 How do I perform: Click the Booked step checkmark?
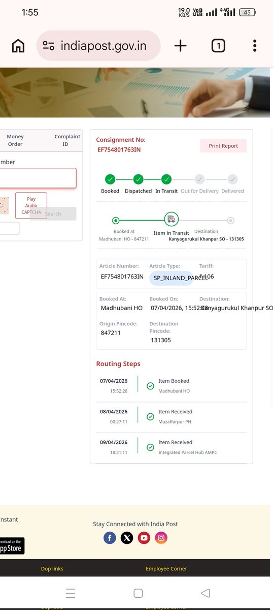tap(110, 179)
